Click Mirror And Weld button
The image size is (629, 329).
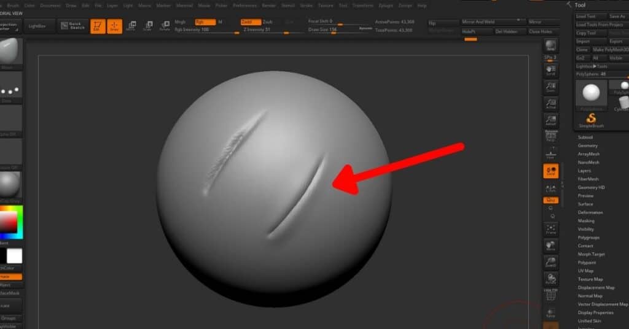(x=492, y=22)
